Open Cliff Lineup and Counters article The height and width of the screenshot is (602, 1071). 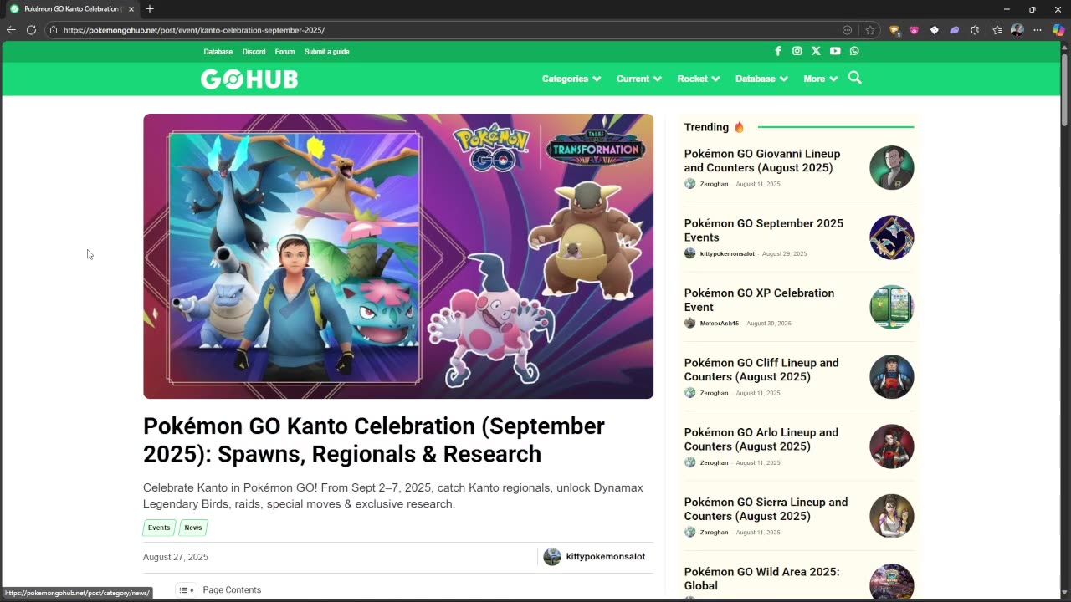[x=761, y=370]
